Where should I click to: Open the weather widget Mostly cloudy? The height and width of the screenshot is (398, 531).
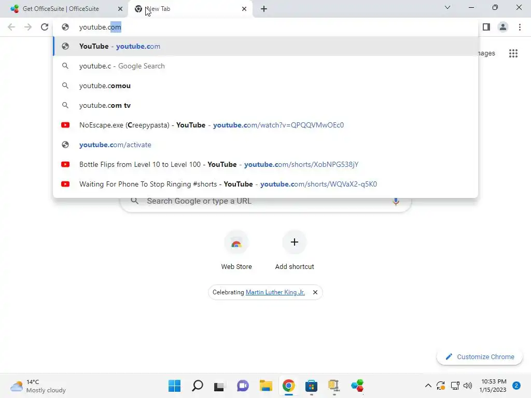click(38, 386)
